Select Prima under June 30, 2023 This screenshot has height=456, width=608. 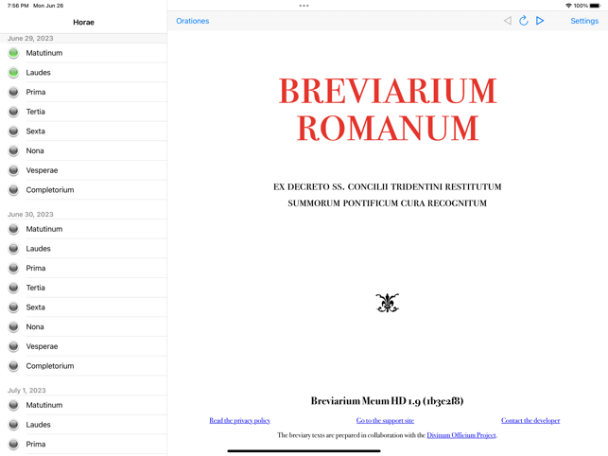(83, 268)
